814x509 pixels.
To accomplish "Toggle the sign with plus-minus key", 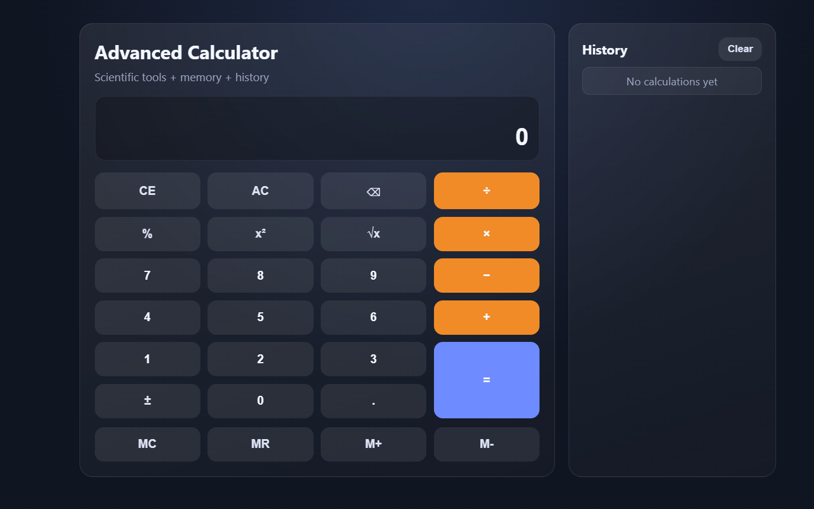I will pyautogui.click(x=147, y=401).
